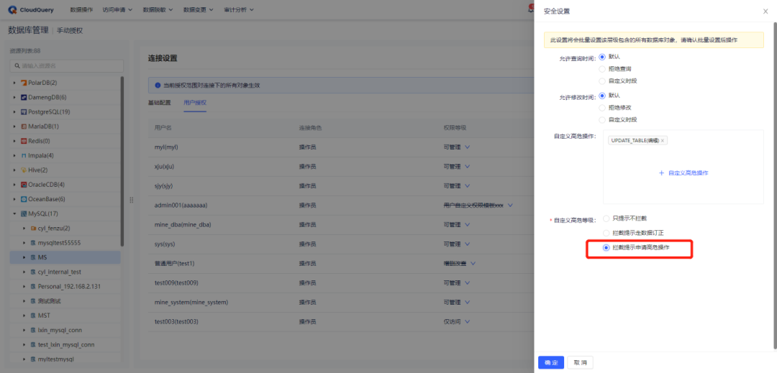This screenshot has width=777, height=373.
Task: Select the test_lxin_mysql_conn tree row
Action: click(65, 345)
